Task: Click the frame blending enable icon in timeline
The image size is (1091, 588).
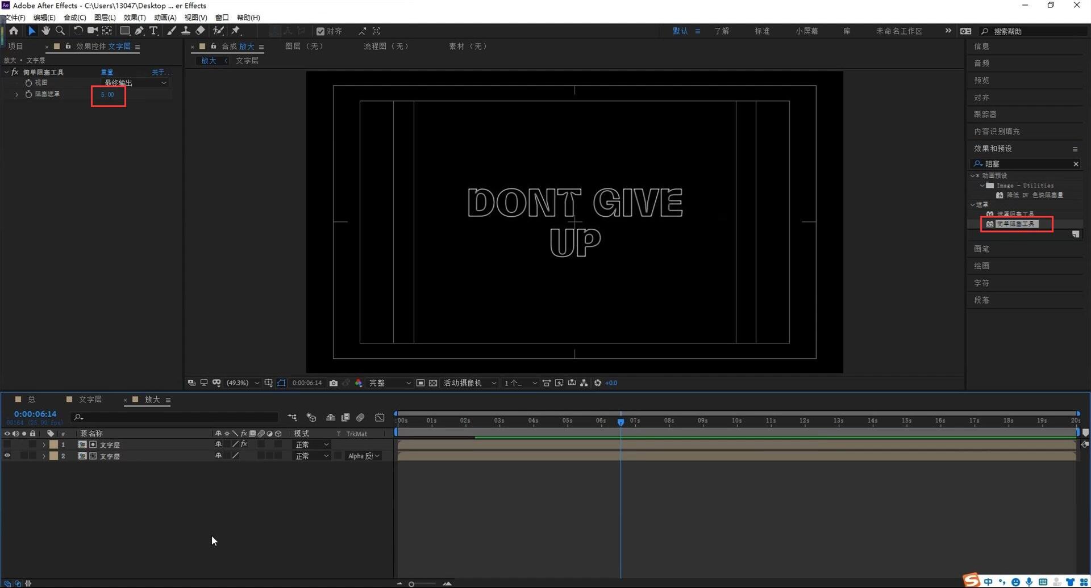Action: tap(345, 417)
